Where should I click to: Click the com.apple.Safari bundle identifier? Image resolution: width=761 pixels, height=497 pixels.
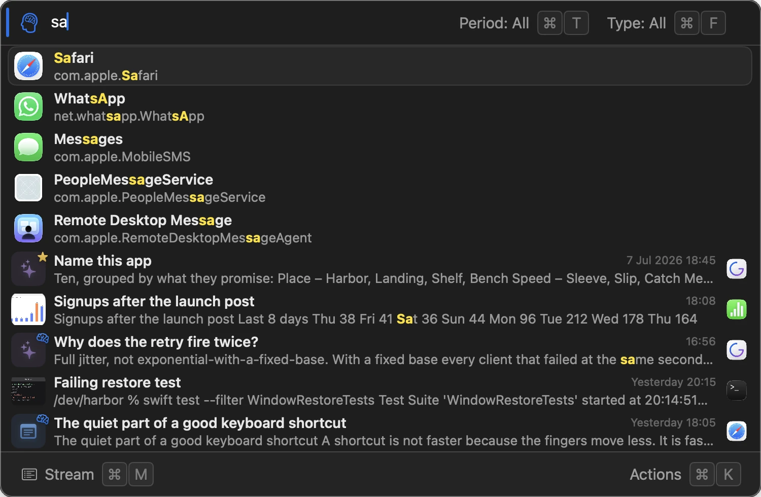coord(106,76)
